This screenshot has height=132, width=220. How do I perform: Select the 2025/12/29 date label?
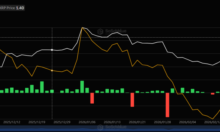click(62, 122)
